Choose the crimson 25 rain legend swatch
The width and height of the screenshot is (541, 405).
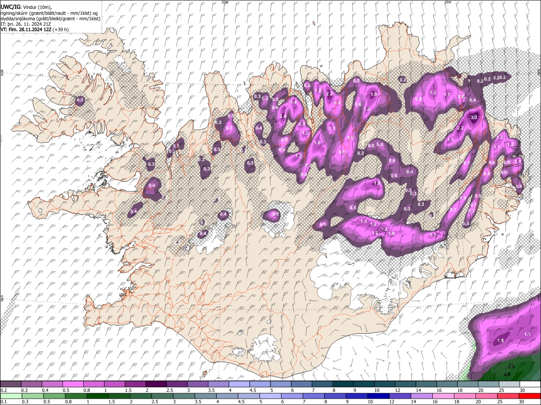(508, 396)
